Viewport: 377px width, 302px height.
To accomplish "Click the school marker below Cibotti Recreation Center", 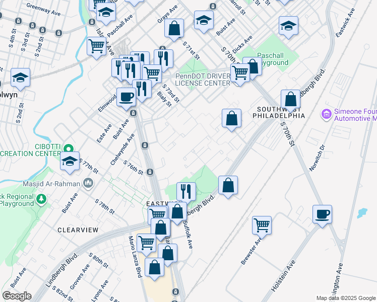I will click(x=70, y=162).
